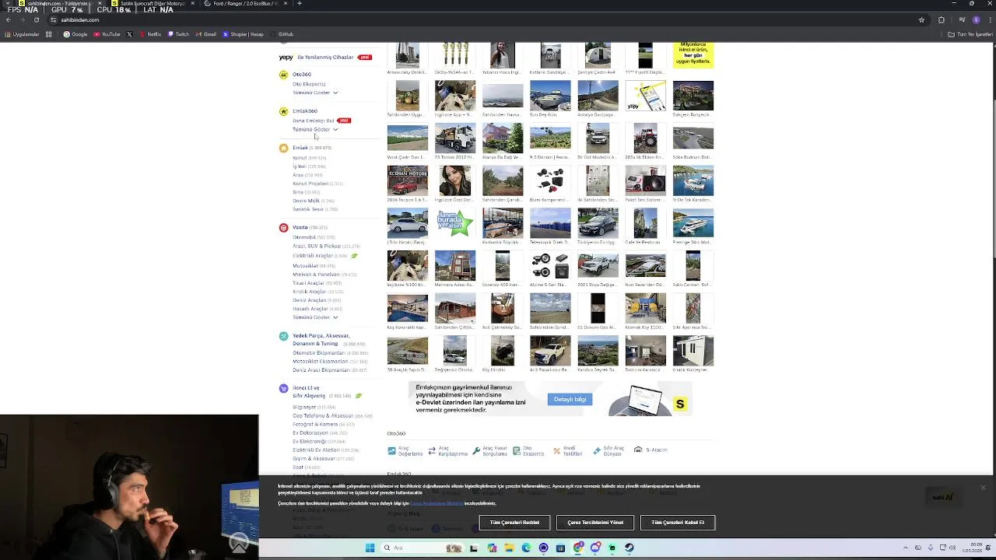This screenshot has height=560, width=996.
Task: Open the yepy logo link
Action: coord(286,58)
